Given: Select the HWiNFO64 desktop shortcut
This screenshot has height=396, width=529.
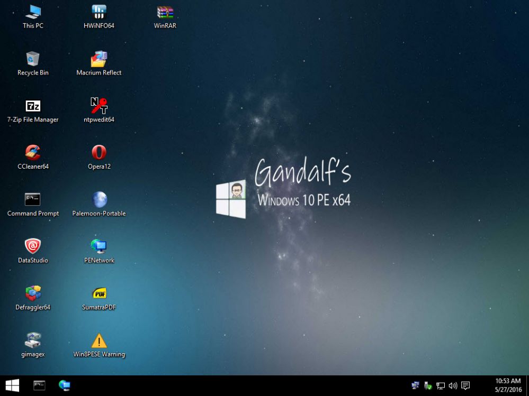Looking at the screenshot, I should tap(99, 16).
